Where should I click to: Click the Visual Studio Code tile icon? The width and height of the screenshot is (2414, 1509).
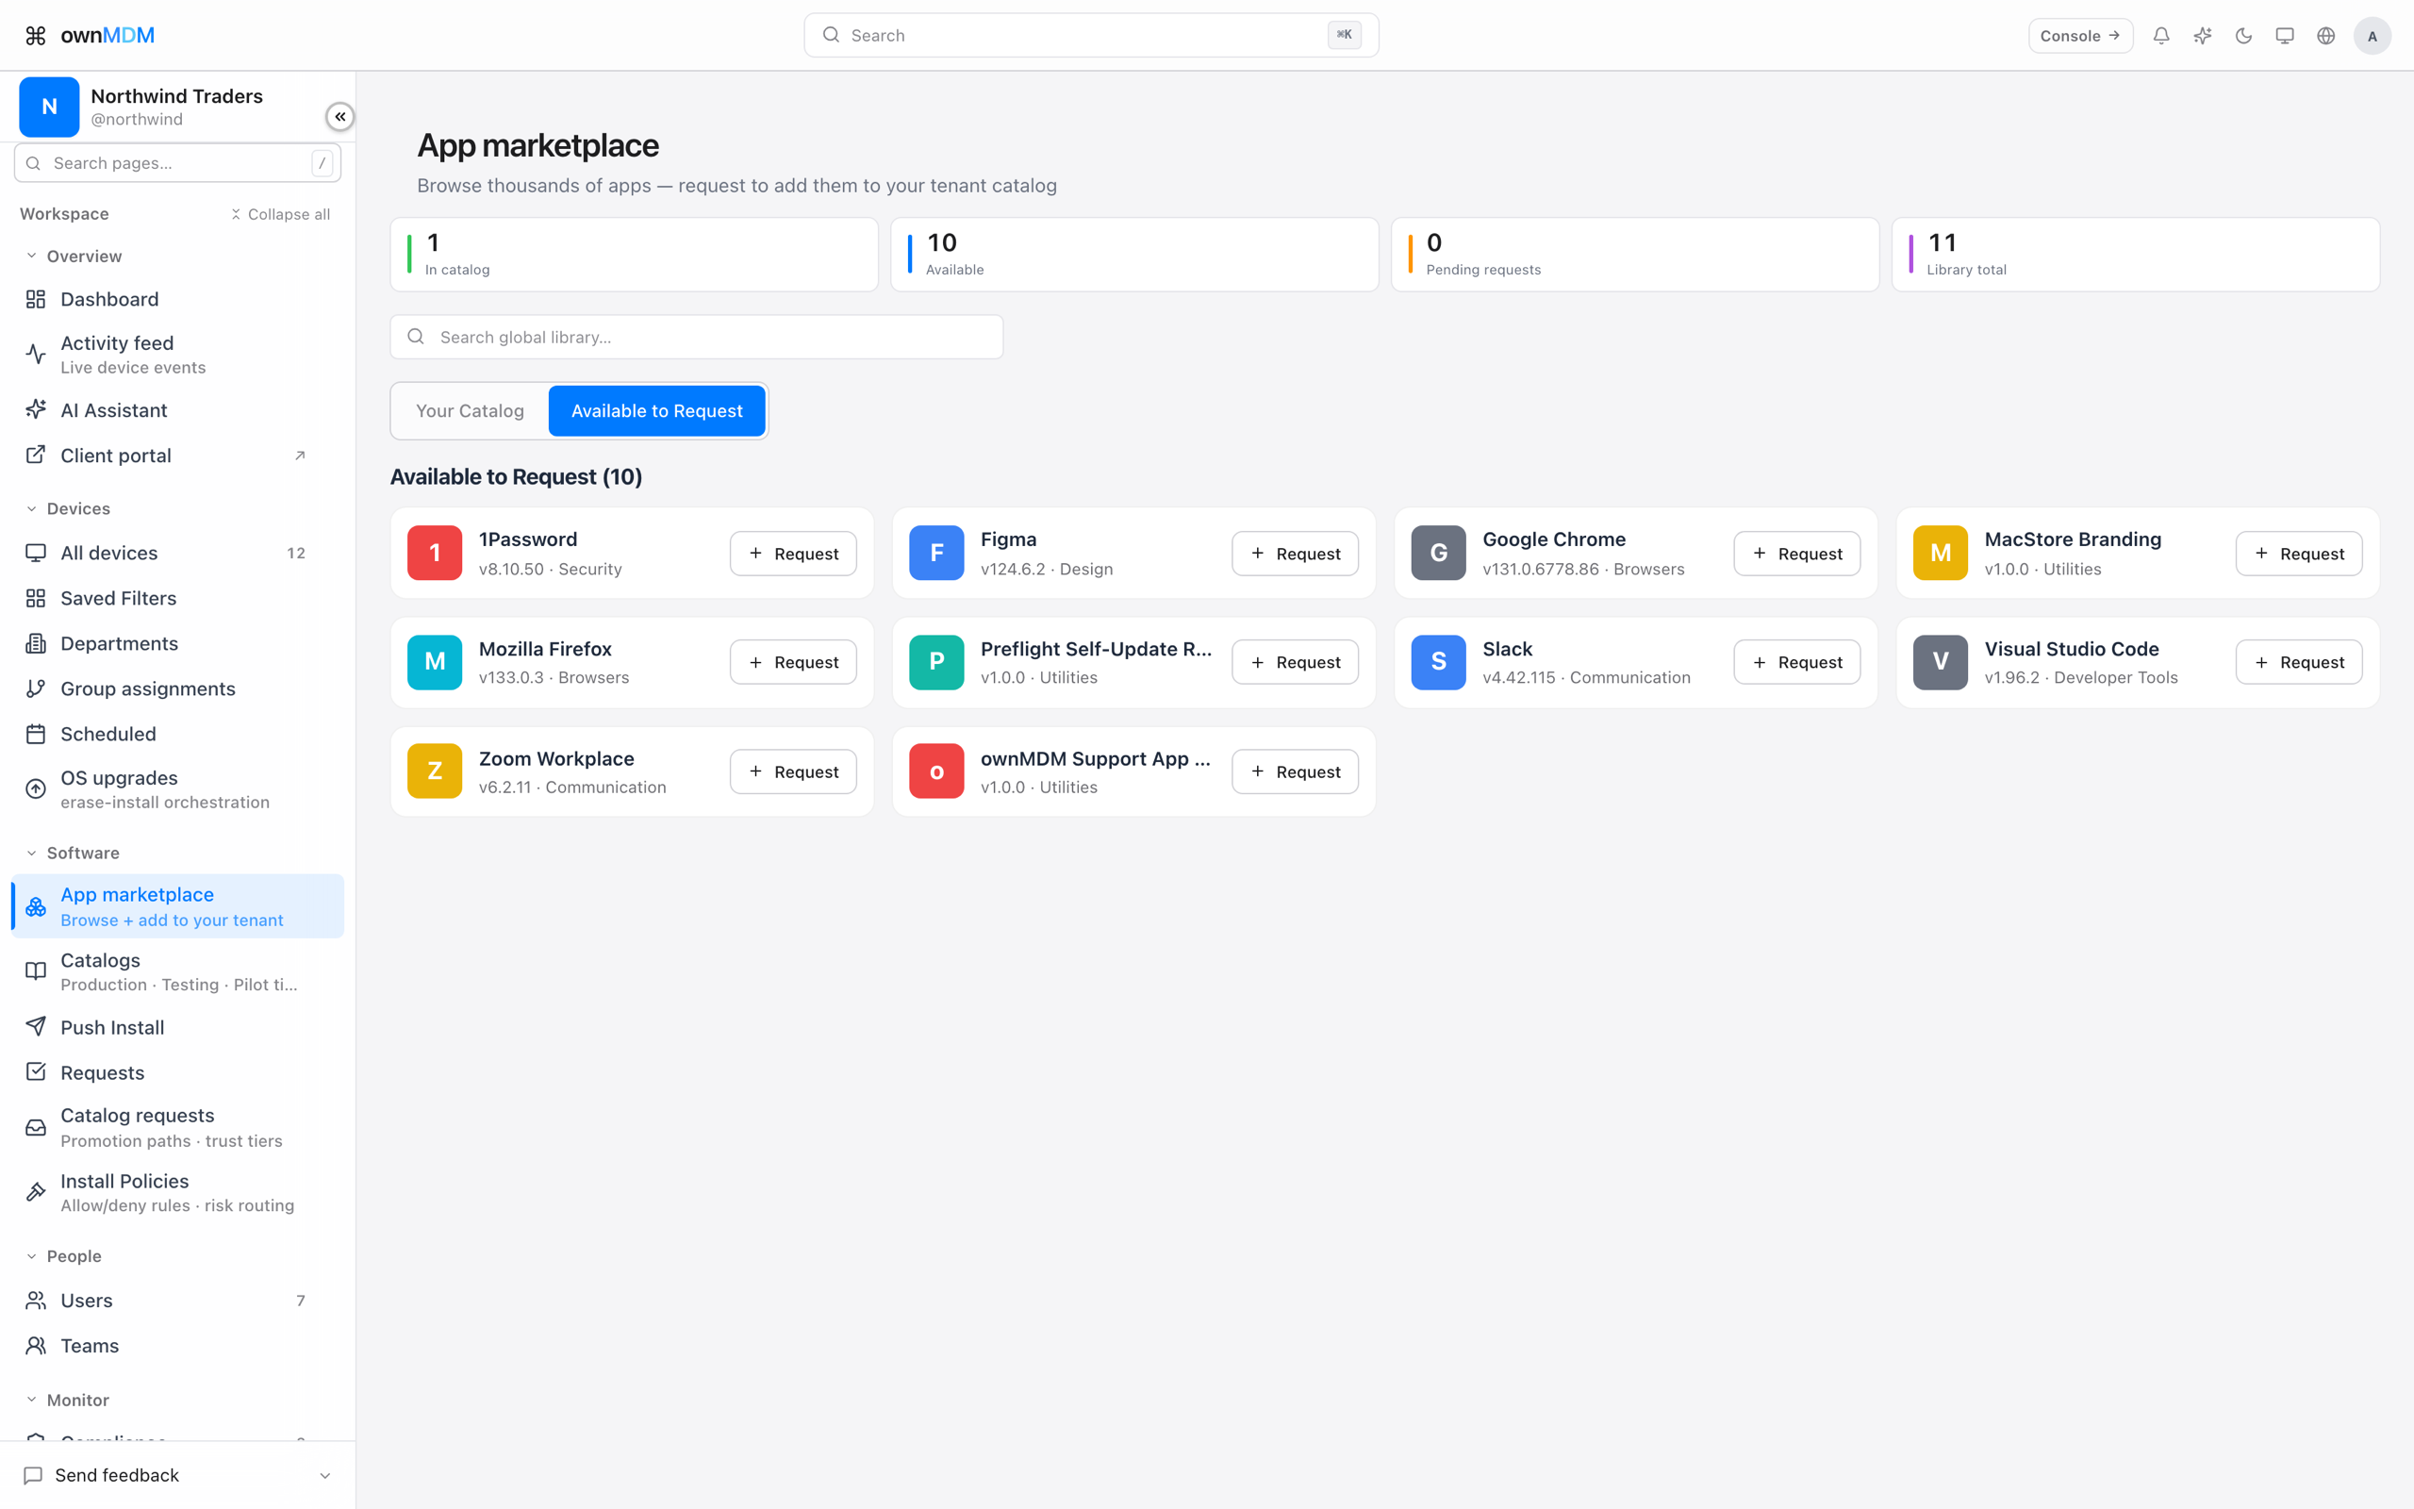pos(1941,663)
